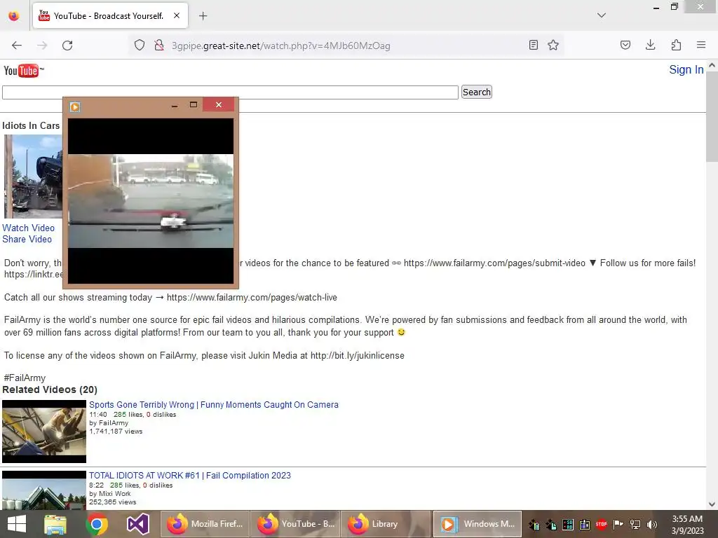Click the failarmy.com/pages/watch-live URL text
This screenshot has width=718, height=538.
pos(252,297)
